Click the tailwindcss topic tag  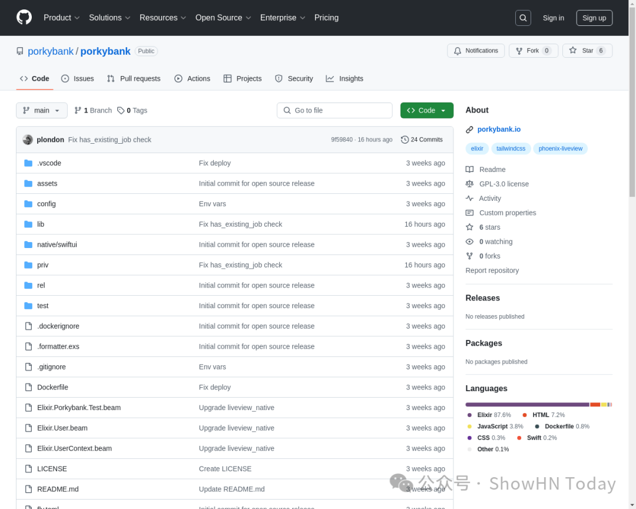[511, 148]
